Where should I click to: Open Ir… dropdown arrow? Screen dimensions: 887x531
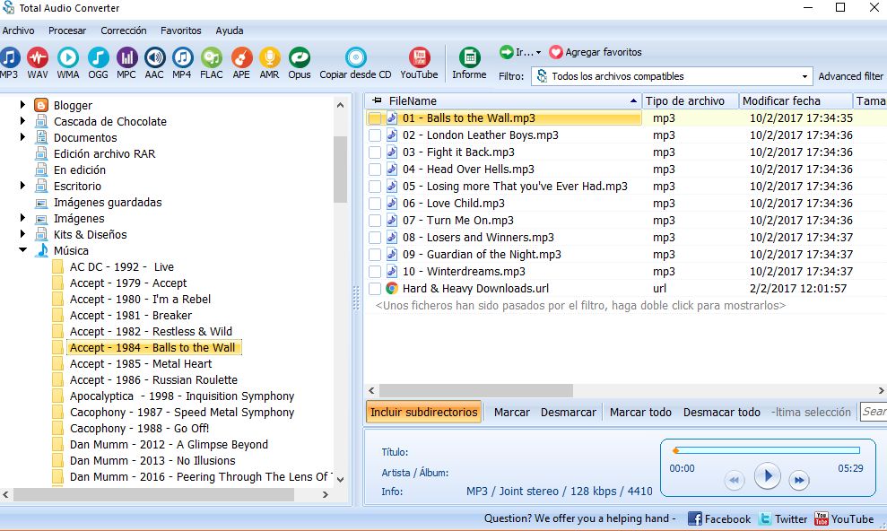pyautogui.click(x=538, y=53)
